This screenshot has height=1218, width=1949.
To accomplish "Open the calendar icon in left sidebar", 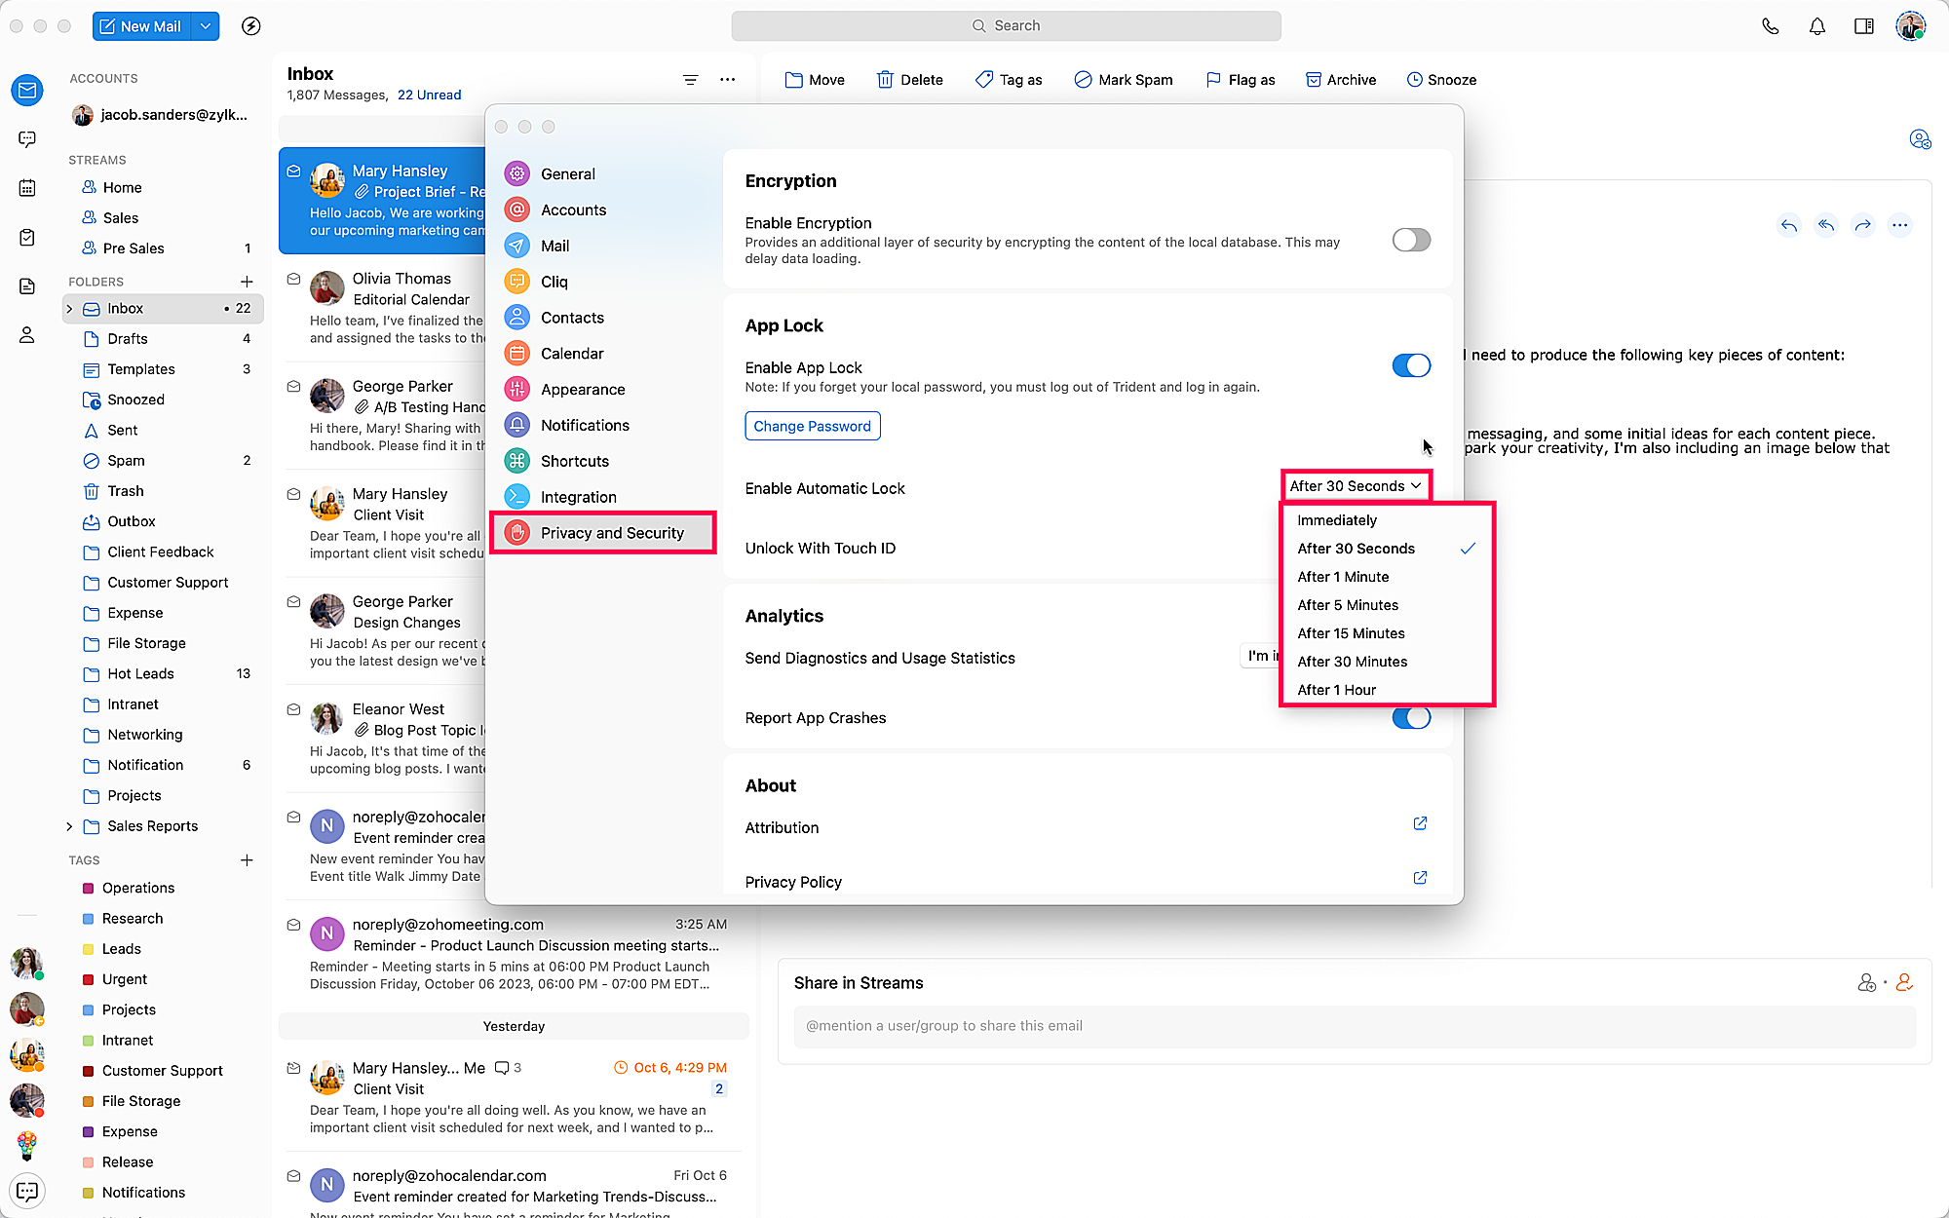I will [x=27, y=188].
